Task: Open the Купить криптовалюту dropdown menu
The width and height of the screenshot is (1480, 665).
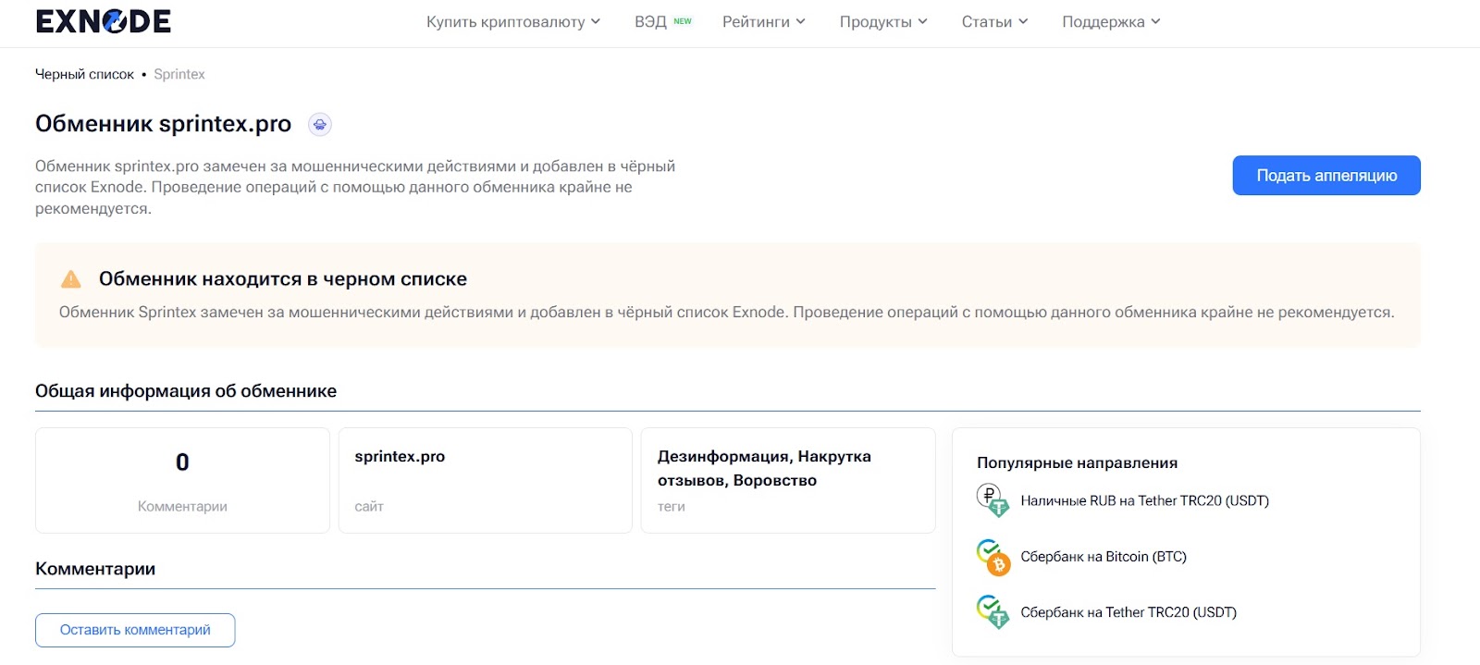Action: 513,21
